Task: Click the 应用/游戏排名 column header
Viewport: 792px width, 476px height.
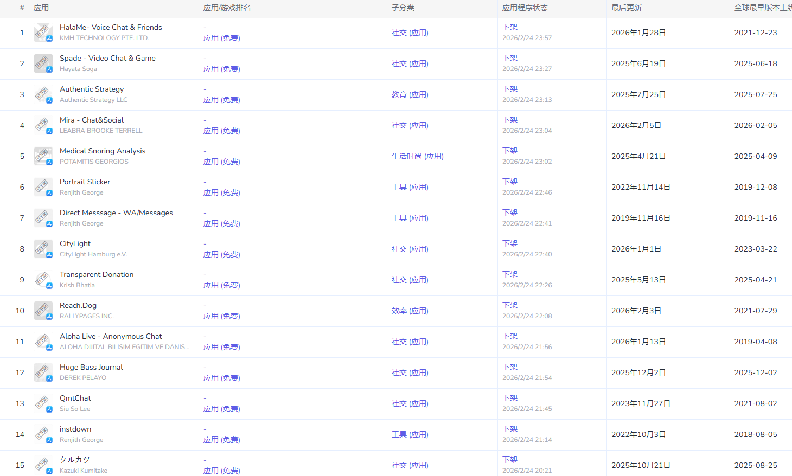Action: coord(227,8)
